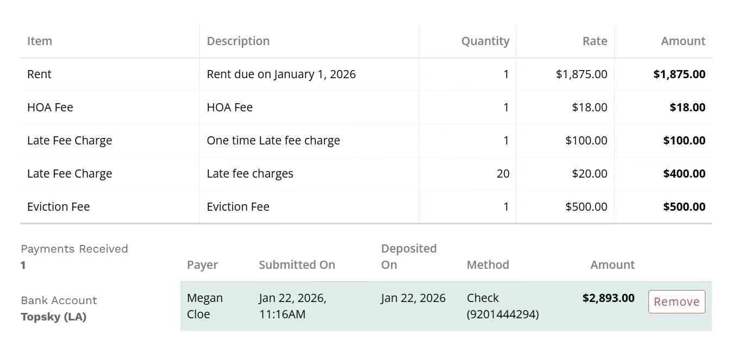Click the Remove button for the payment
Viewport: 731px width, 340px height.
676,302
